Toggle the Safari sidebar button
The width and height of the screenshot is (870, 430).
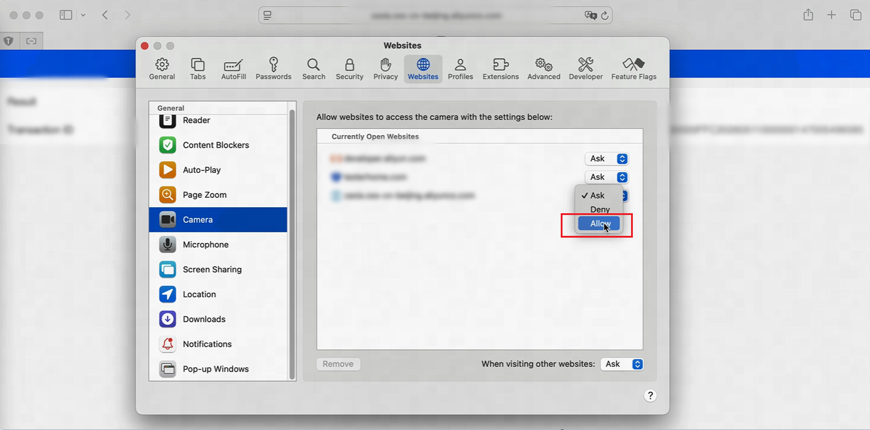(x=66, y=15)
